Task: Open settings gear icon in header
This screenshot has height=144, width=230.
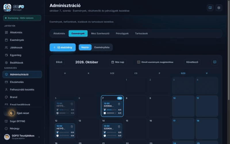Action: click(x=219, y=8)
